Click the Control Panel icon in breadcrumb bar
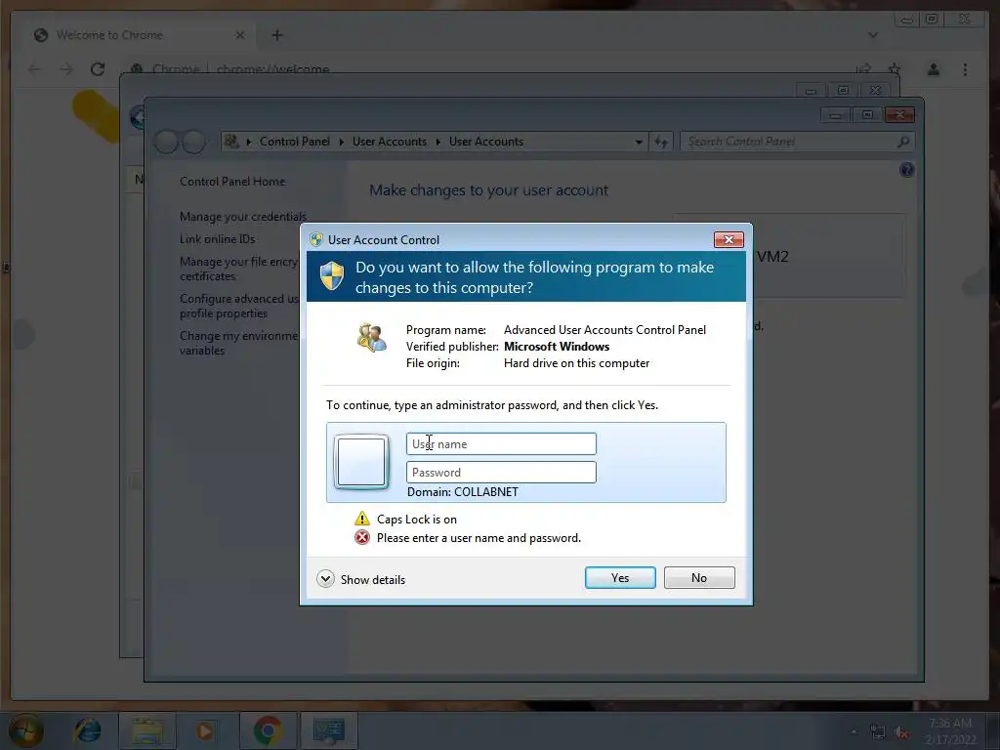Viewport: 1000px width, 750px height. pyautogui.click(x=231, y=142)
